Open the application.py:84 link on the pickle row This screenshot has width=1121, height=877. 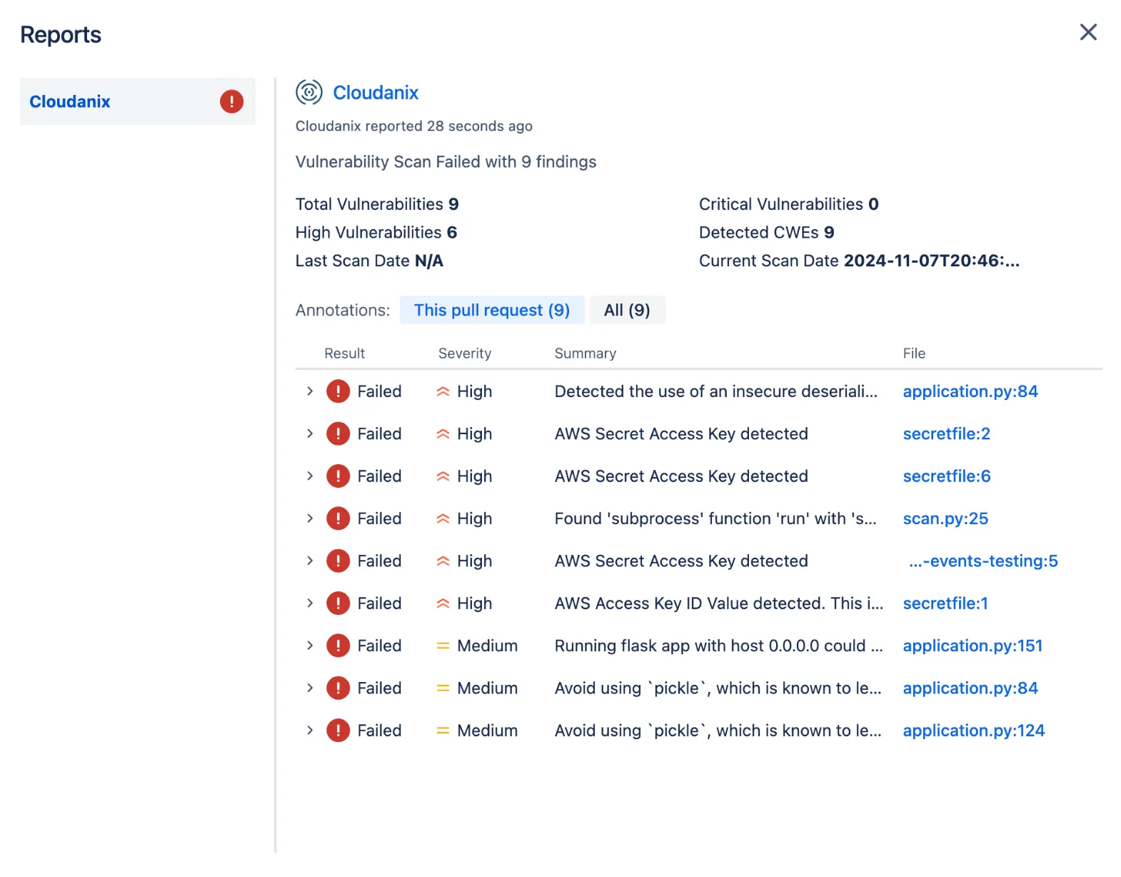point(970,688)
